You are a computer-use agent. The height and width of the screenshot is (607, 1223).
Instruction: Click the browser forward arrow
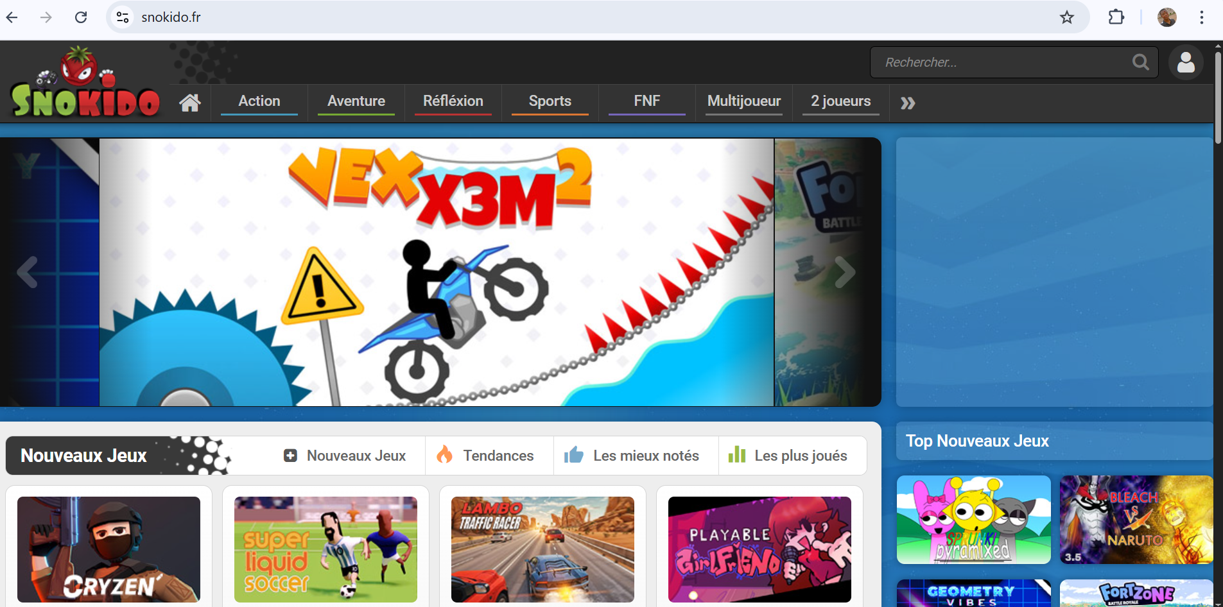(x=46, y=17)
